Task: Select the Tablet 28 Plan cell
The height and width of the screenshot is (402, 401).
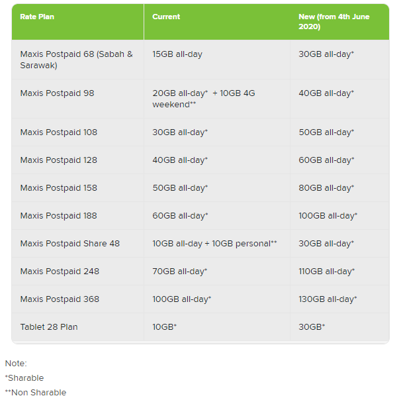Action: click(x=49, y=327)
